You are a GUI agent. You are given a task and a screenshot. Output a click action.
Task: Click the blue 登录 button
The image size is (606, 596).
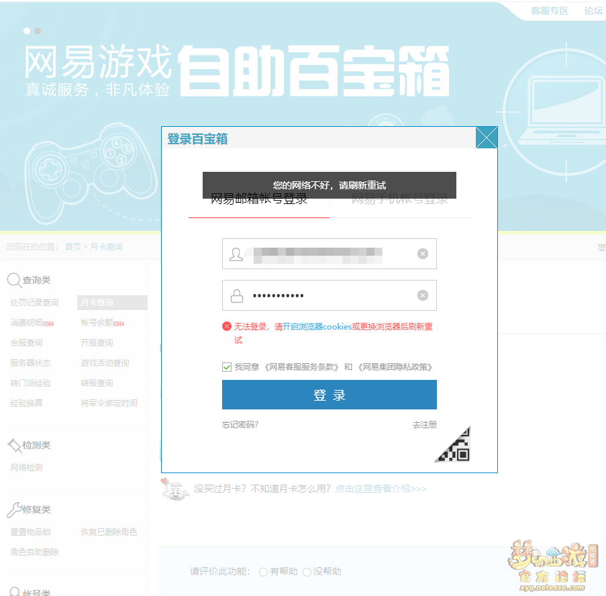[x=330, y=395]
